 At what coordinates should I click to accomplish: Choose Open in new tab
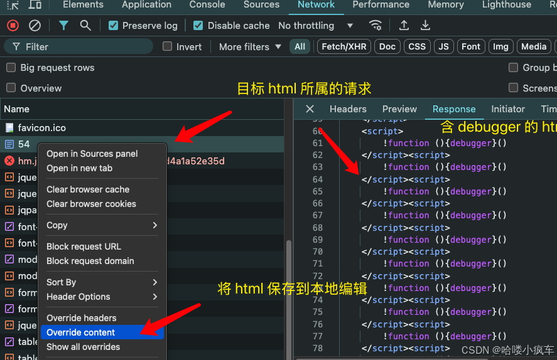click(x=102, y=168)
